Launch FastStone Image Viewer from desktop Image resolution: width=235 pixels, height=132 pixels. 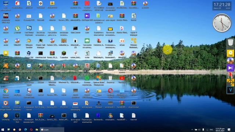point(6,103)
